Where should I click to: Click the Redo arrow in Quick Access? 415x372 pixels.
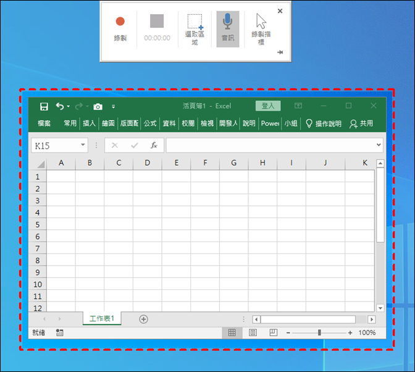click(x=79, y=106)
